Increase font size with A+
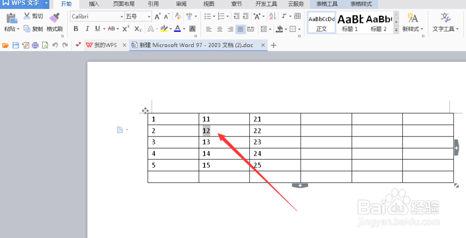This screenshot has height=238, width=466. 158,16
